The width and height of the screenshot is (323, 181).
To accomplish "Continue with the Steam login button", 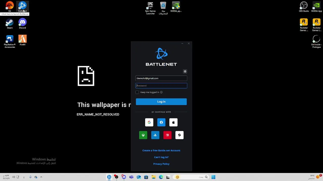I will click(179, 135).
